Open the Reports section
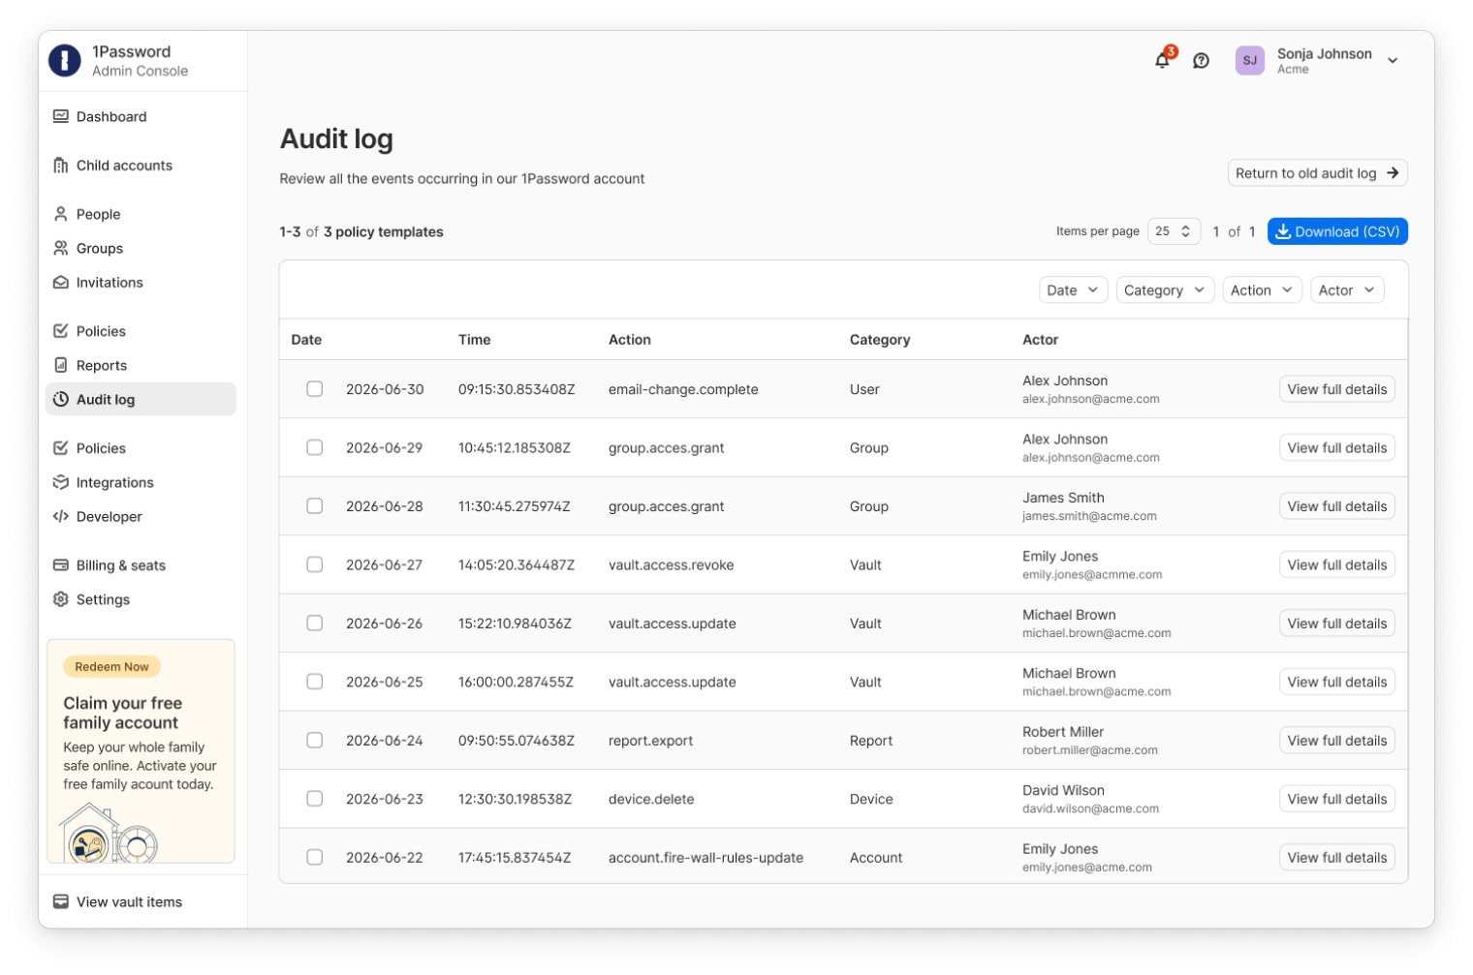This screenshot has width=1473, height=975. tap(101, 365)
